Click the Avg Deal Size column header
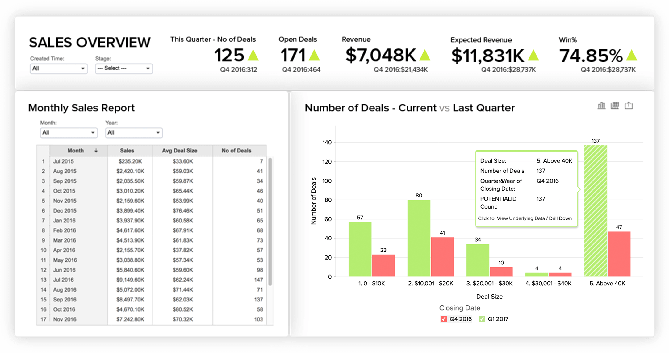The width and height of the screenshot is (669, 353). coord(179,151)
